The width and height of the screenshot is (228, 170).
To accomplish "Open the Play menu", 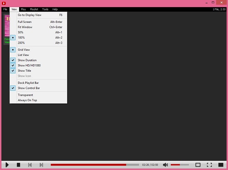I will tap(23, 9).
